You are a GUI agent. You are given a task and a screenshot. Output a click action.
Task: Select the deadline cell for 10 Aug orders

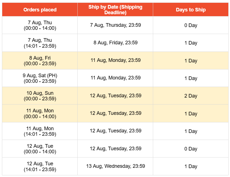coord(115,96)
